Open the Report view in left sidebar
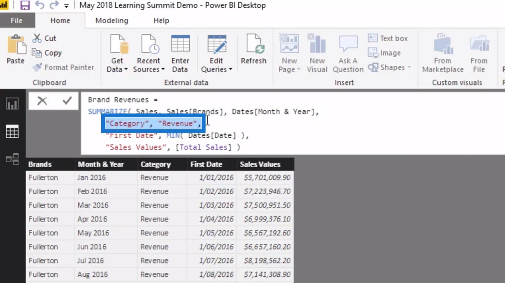Viewport: 505px width, 283px height. (x=12, y=104)
